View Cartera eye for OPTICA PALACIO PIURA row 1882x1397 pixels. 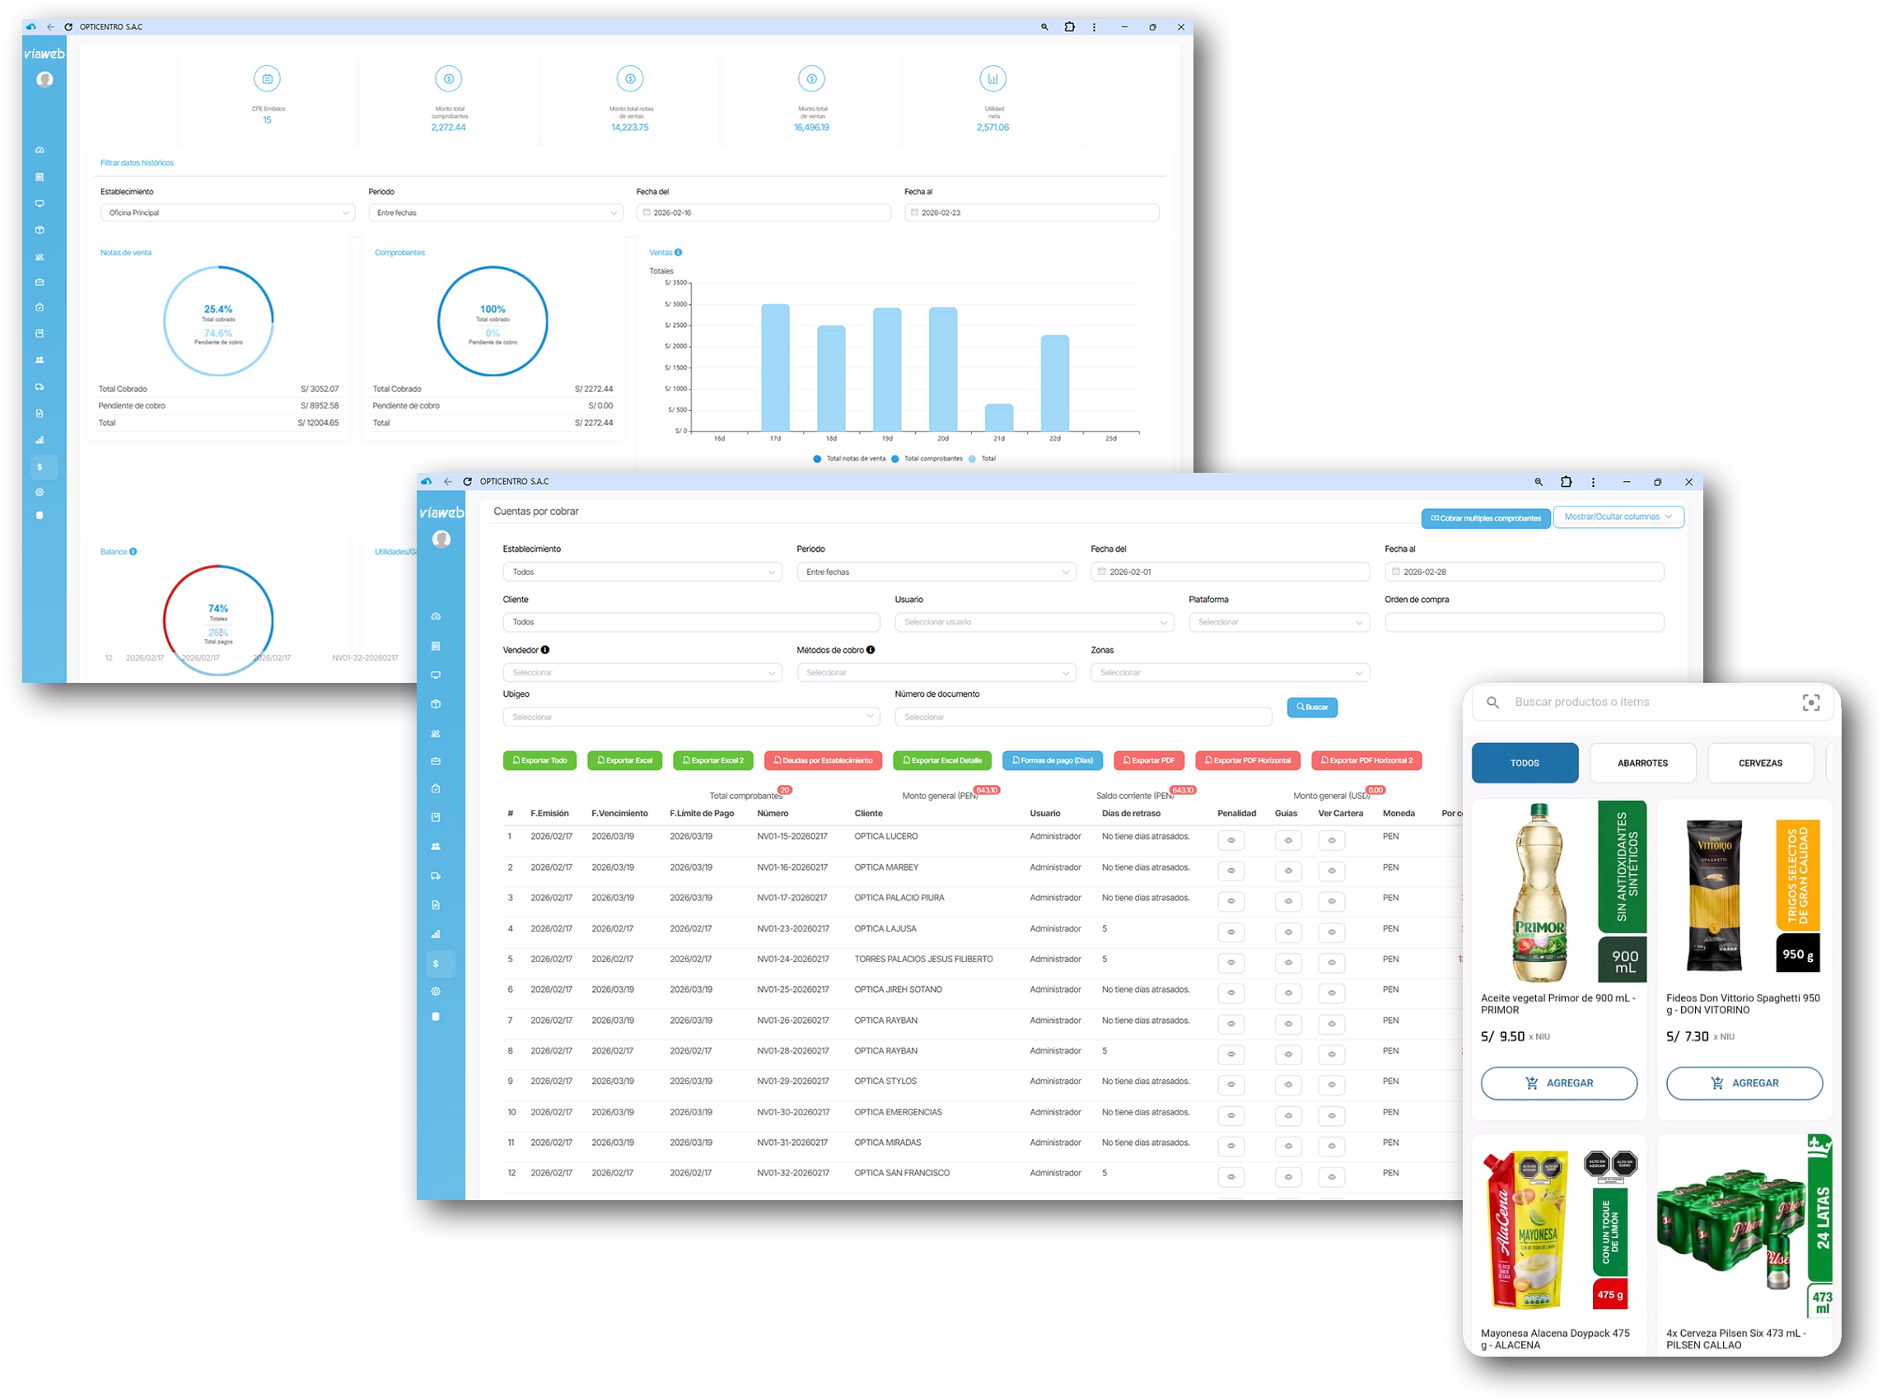pyautogui.click(x=1332, y=902)
